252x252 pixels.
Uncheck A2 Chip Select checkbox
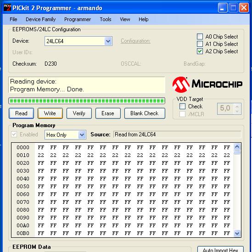tap(200, 51)
